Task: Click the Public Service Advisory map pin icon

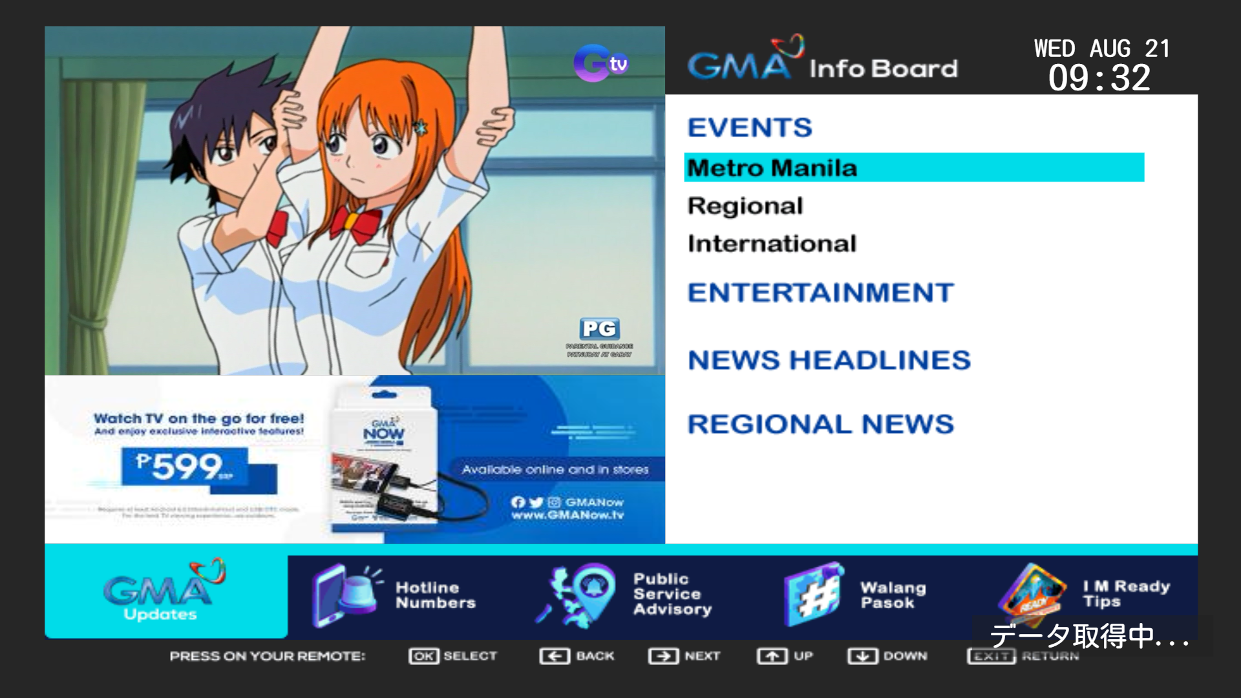Action: point(577,595)
